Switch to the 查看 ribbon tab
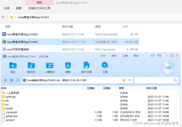This screenshot has height=127, width=182. [19, 8]
